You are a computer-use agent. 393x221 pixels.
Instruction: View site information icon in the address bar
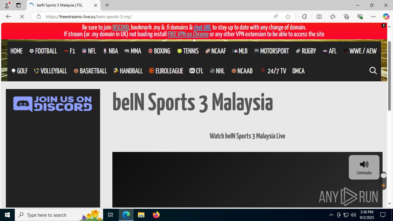coord(38,17)
